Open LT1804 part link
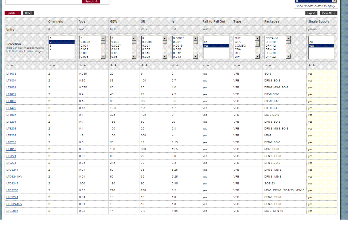 pos(11,81)
